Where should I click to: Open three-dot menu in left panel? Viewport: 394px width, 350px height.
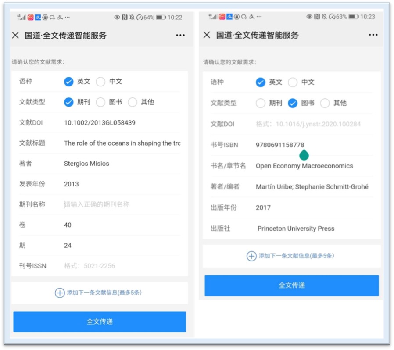[x=180, y=36]
